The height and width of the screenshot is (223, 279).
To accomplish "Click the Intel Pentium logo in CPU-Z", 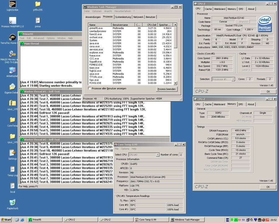I will pyautogui.click(x=265, y=24).
